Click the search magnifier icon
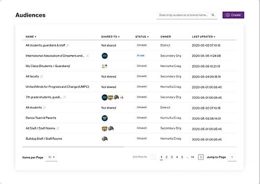The image size is (260, 184). pos(213,15)
